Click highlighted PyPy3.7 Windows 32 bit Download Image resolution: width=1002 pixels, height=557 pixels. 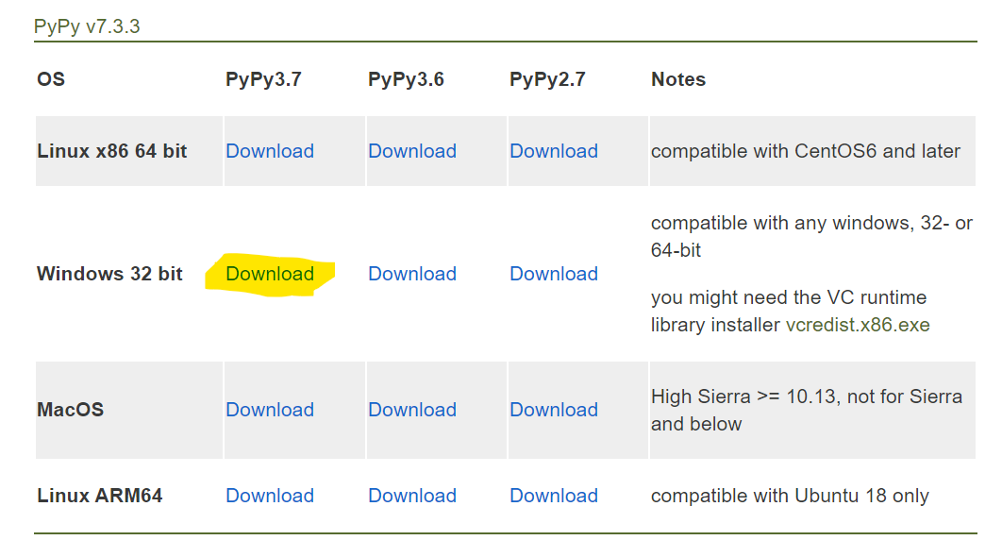[x=270, y=274]
